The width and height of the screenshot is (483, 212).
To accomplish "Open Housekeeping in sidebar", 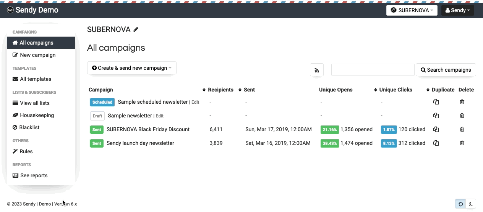I will pos(41,115).
